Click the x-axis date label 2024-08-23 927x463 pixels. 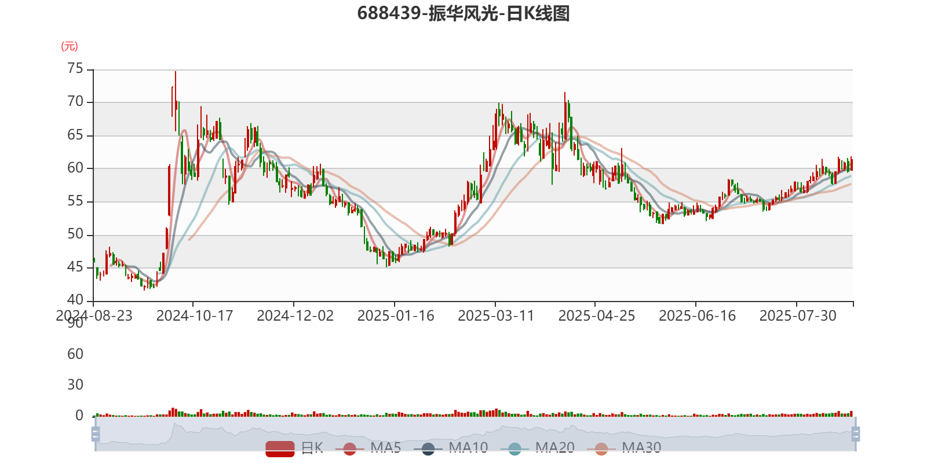click(x=94, y=316)
